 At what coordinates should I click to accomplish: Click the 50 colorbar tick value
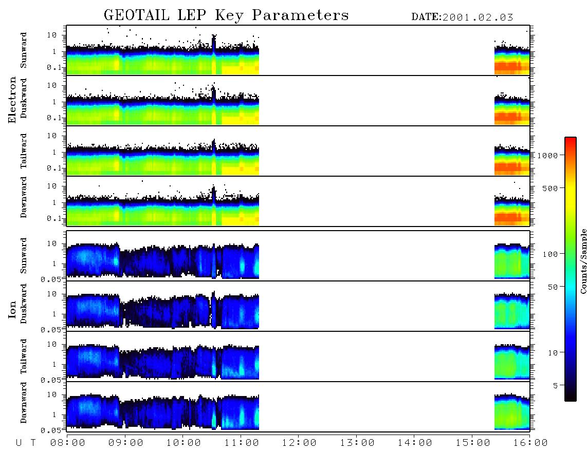[553, 287]
